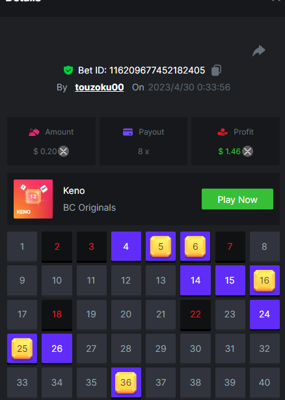Copy the Bet ID with copy icon
The image size is (285, 400).
coord(217,70)
